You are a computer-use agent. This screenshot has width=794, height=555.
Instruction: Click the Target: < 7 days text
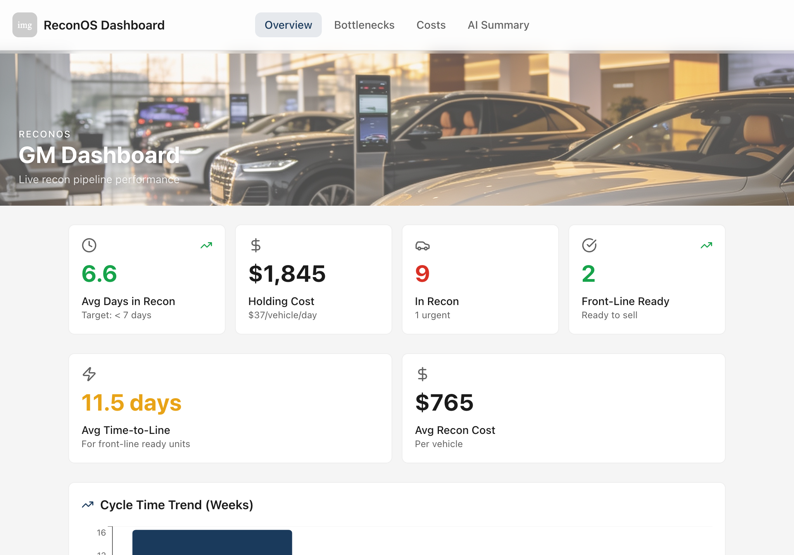tap(116, 315)
